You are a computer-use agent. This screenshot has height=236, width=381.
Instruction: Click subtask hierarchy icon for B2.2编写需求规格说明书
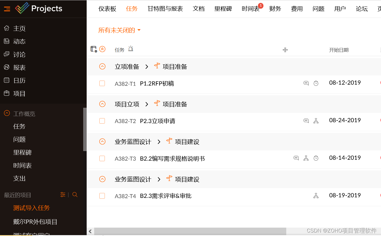pos(306,158)
